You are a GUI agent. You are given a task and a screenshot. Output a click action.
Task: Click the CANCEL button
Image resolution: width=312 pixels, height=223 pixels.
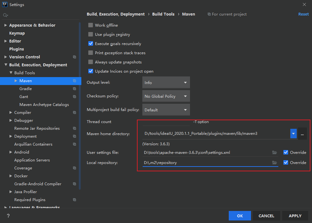point(266,216)
